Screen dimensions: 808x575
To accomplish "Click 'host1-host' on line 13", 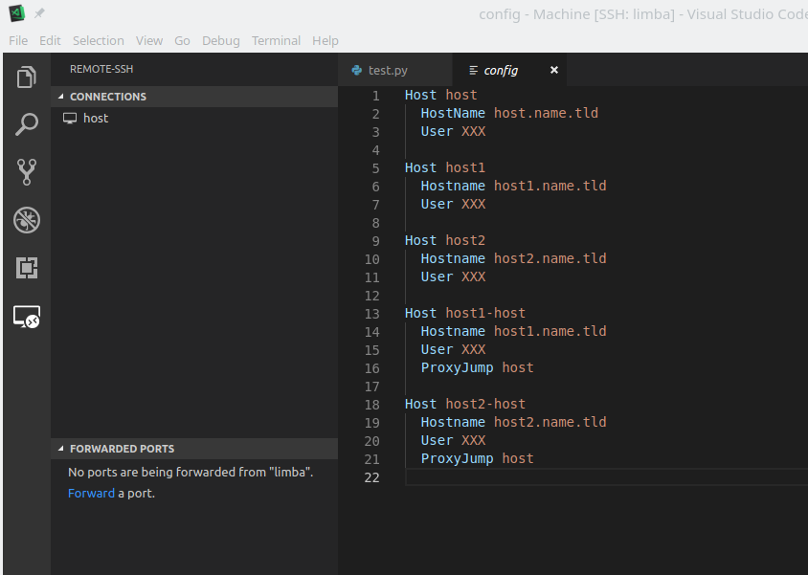I will point(485,313).
